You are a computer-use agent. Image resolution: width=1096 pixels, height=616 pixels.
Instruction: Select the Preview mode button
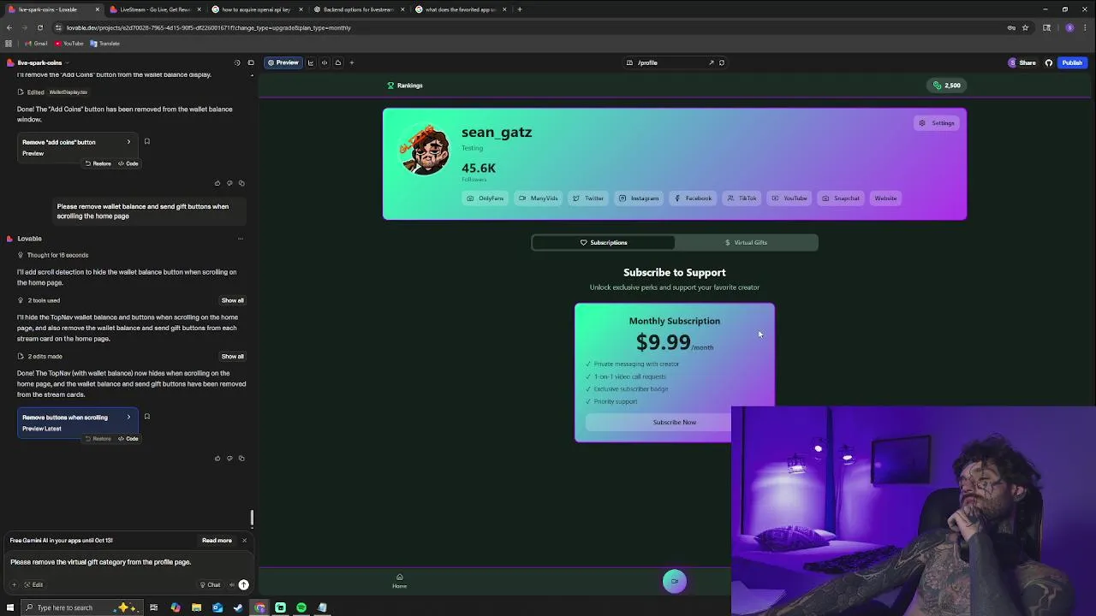point(283,62)
